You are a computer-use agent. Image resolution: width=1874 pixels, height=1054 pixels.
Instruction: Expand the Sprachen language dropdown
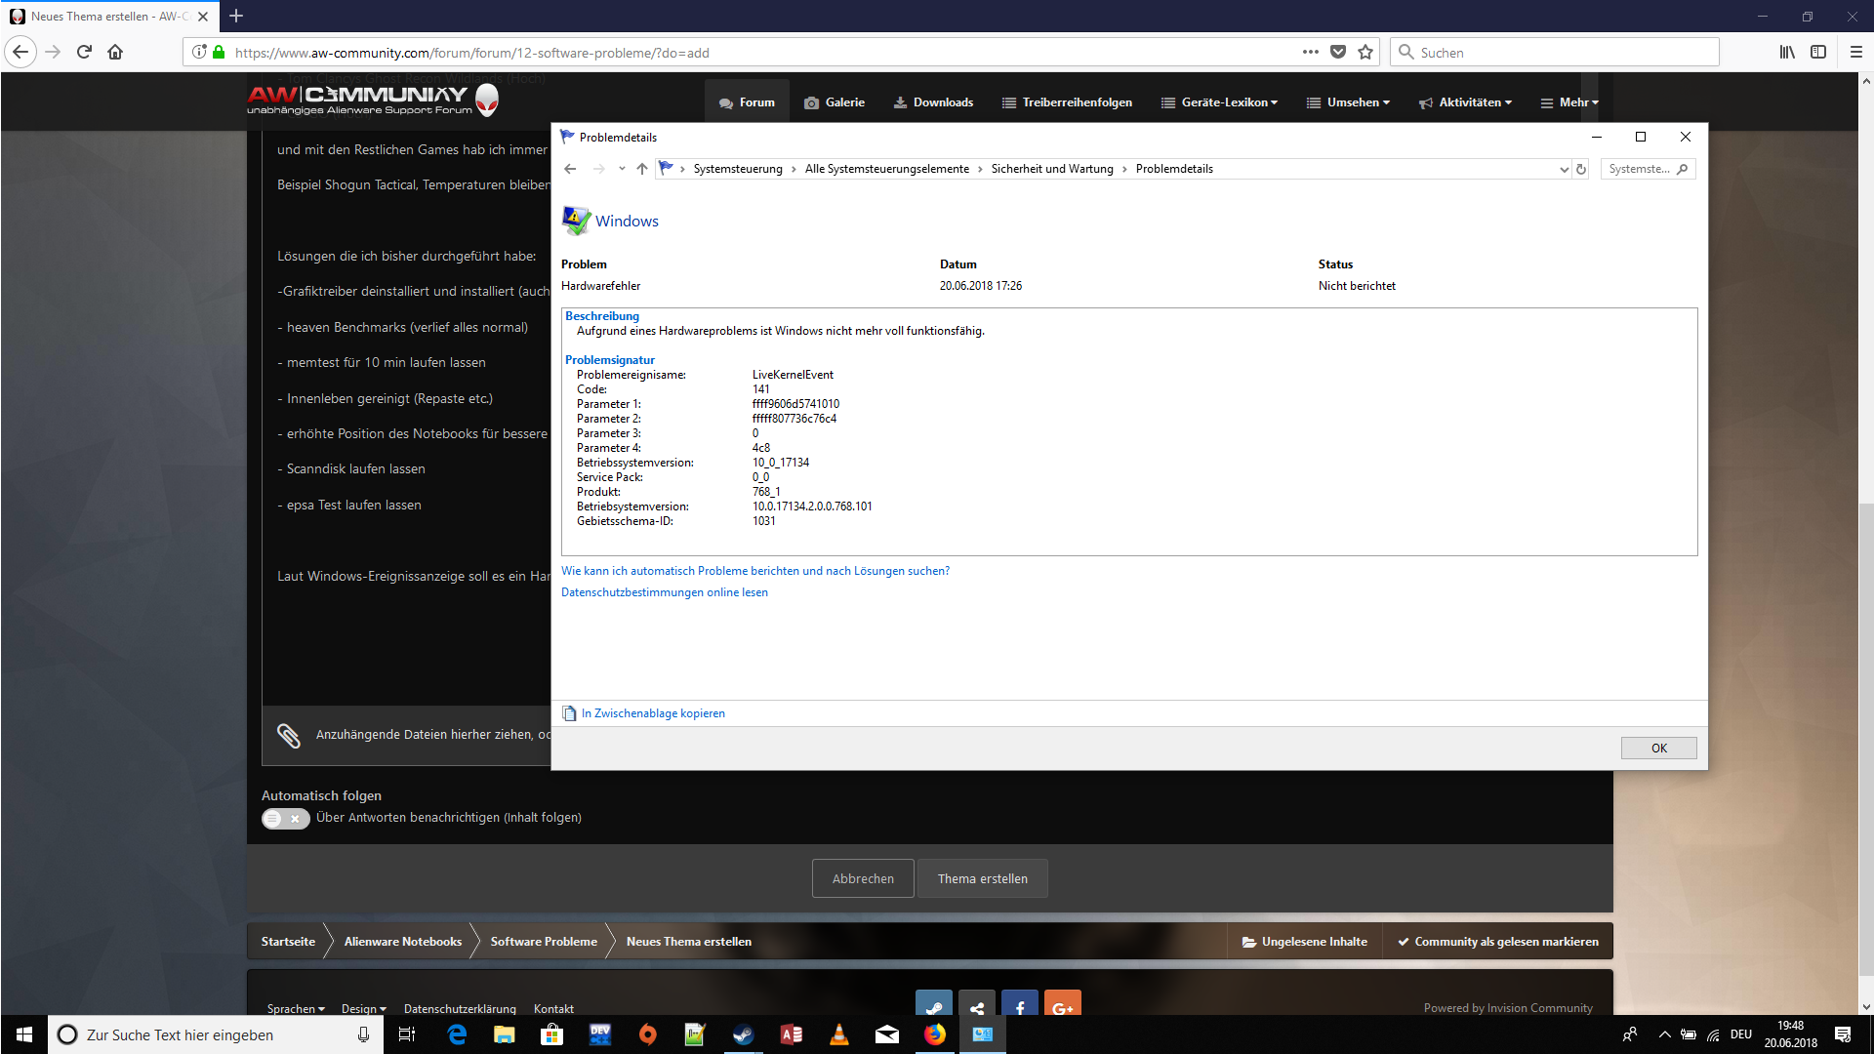click(296, 1008)
